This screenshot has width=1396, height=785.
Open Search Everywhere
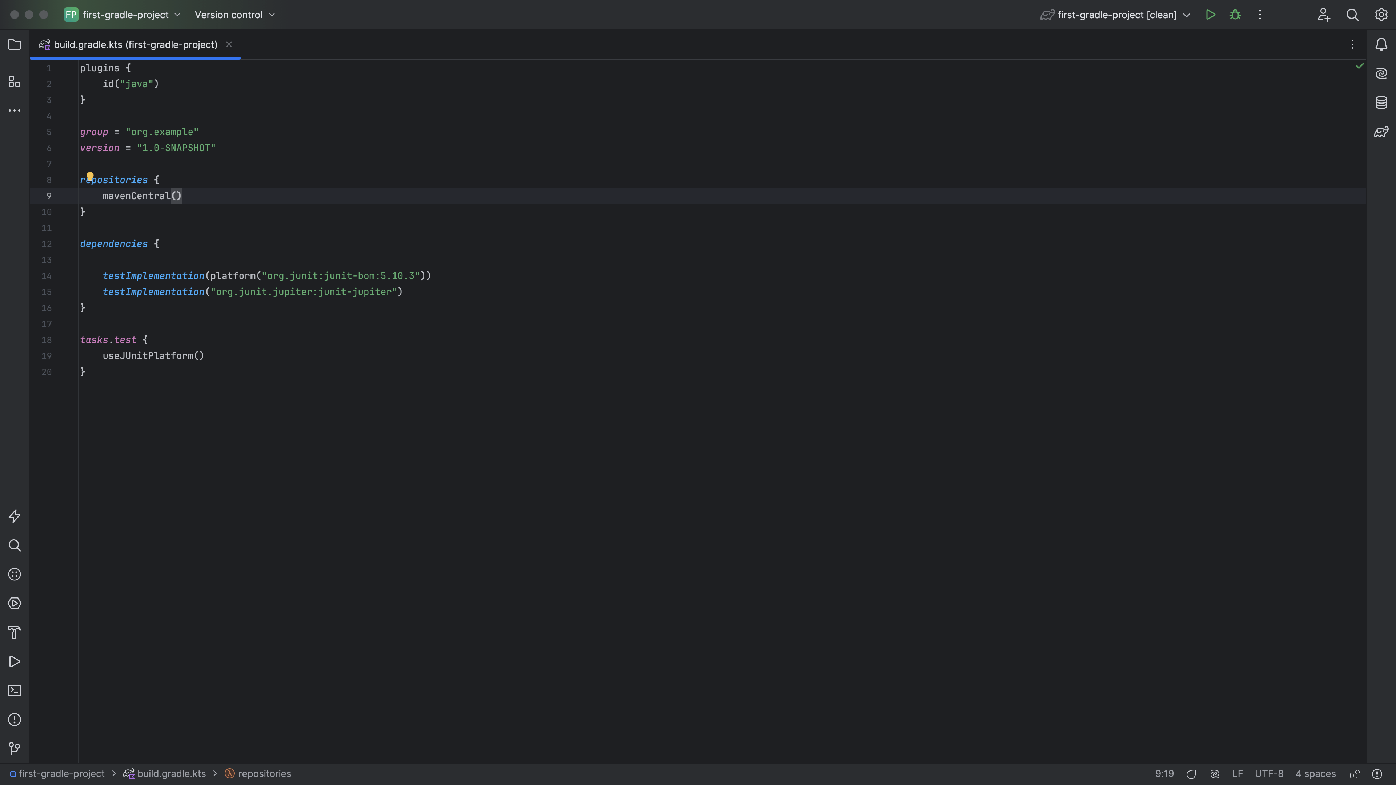[1352, 15]
